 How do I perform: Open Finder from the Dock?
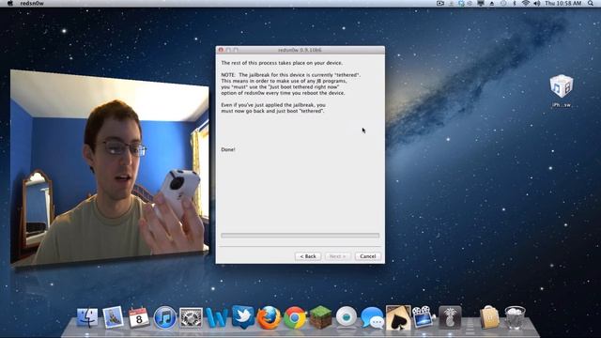click(x=87, y=317)
